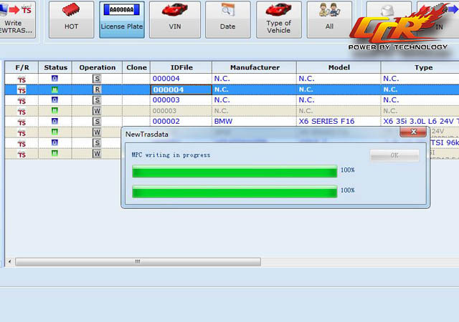
Task: Sort by the Manufacturer column header
Action: coord(255,67)
